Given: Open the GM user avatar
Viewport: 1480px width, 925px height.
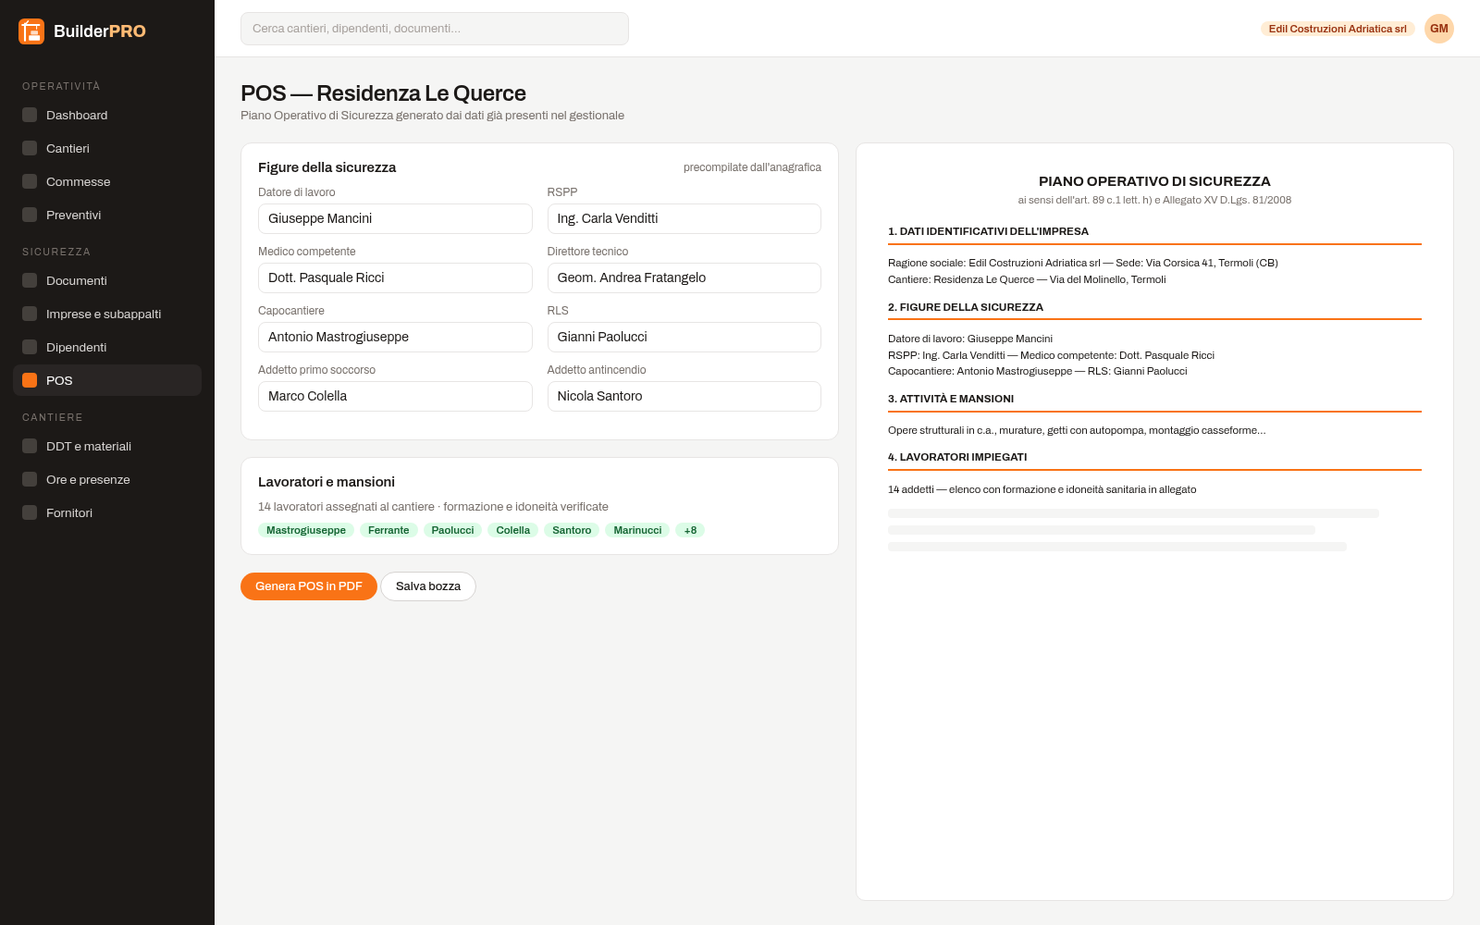Looking at the screenshot, I should (x=1439, y=29).
